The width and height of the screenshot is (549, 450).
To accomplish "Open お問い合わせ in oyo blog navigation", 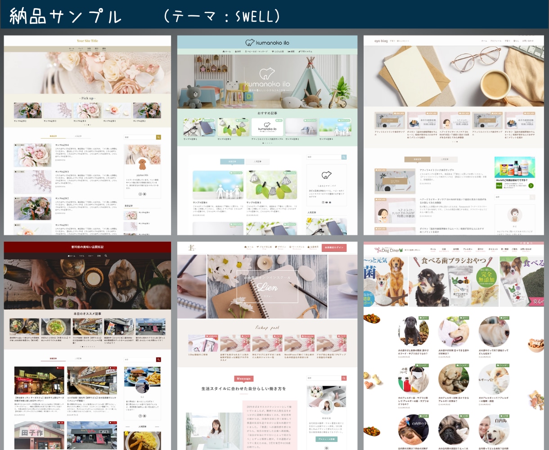I will (x=527, y=41).
